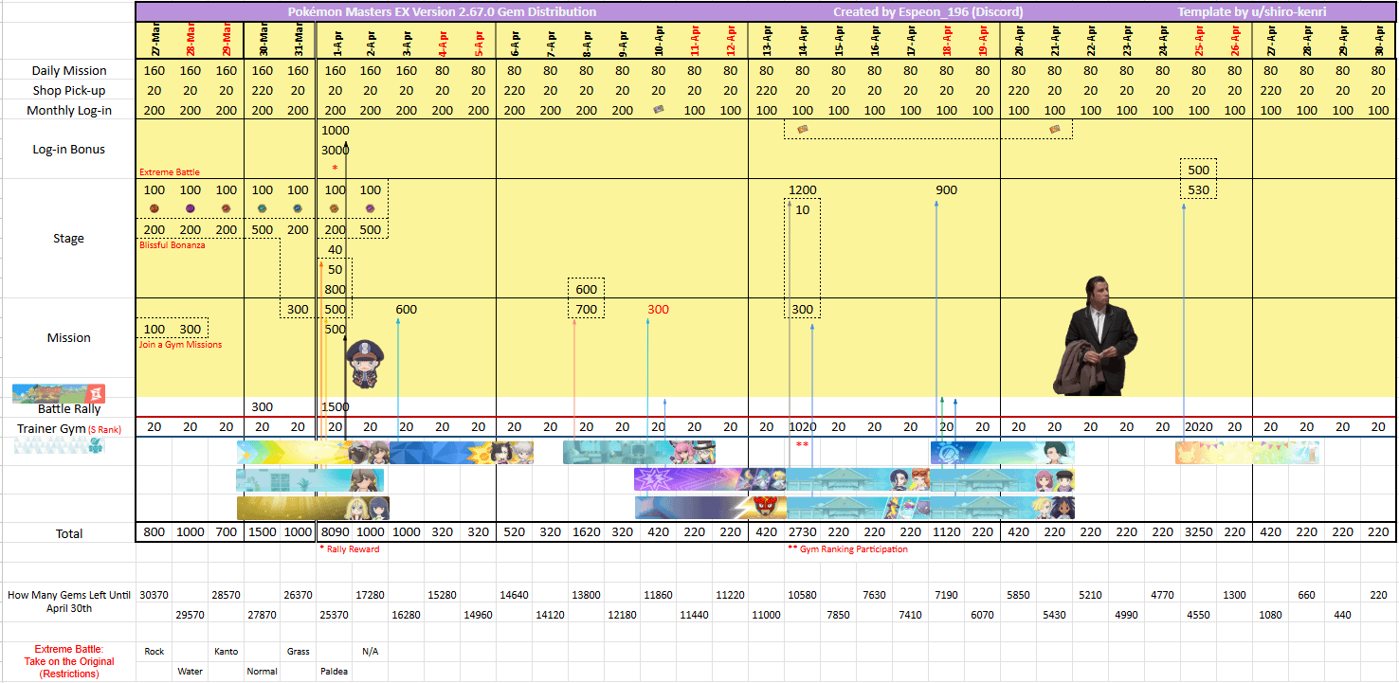Open the teal room banner with pink-haired character
Screen dimensions: 1399x683
pyautogui.click(x=640, y=452)
